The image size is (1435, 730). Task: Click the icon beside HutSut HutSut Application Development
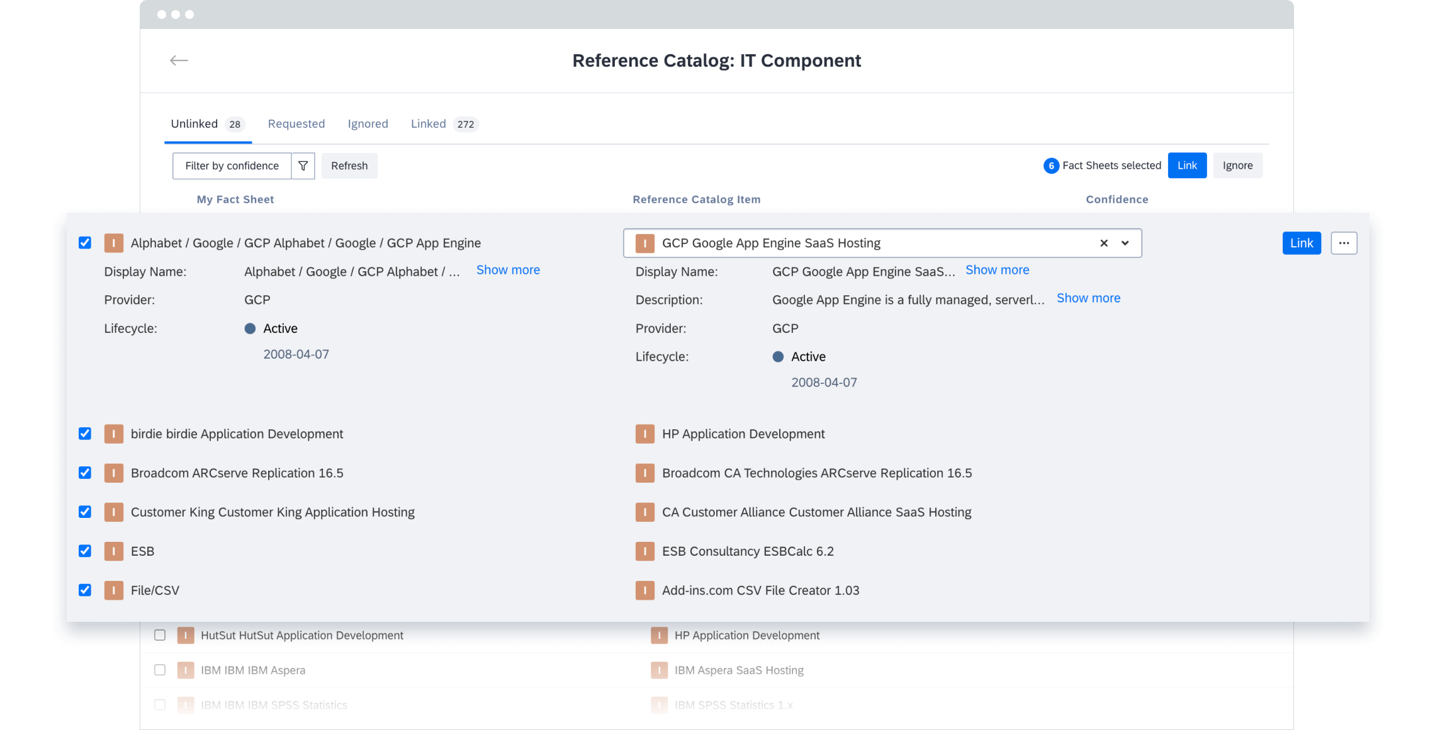click(x=186, y=635)
